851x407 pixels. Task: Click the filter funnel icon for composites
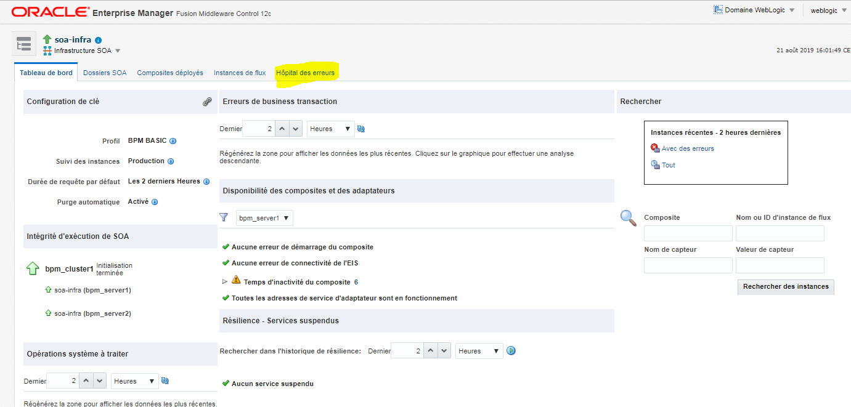pos(224,217)
